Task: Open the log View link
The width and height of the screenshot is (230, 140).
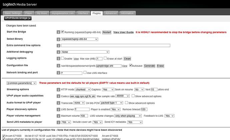Action: coord(76,59)
